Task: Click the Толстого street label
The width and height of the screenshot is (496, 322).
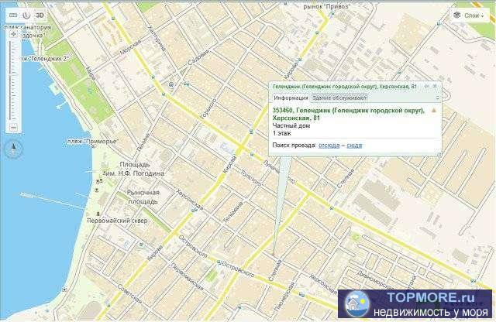Action: 251,178
